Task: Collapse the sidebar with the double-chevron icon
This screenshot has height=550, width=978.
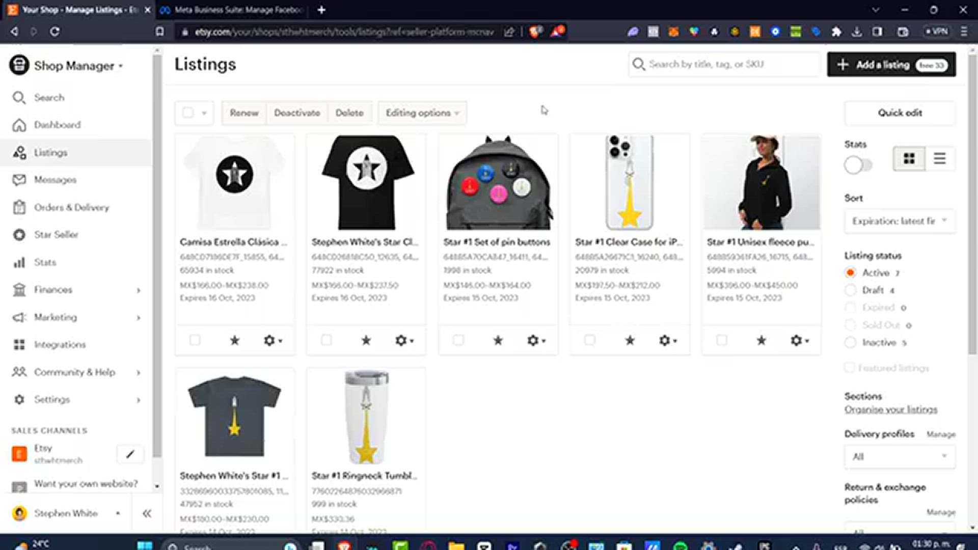Action: [x=147, y=513]
